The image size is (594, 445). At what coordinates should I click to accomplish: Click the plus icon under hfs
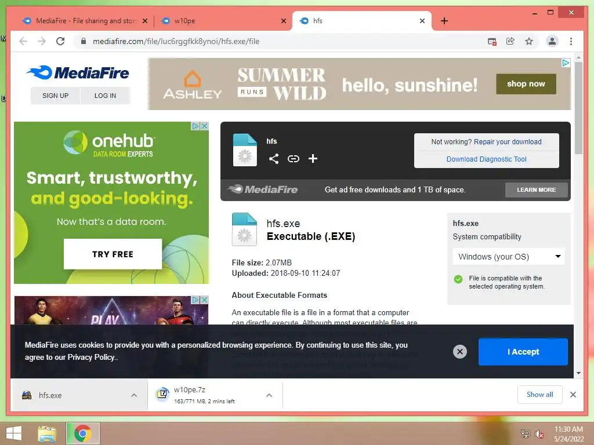(313, 159)
